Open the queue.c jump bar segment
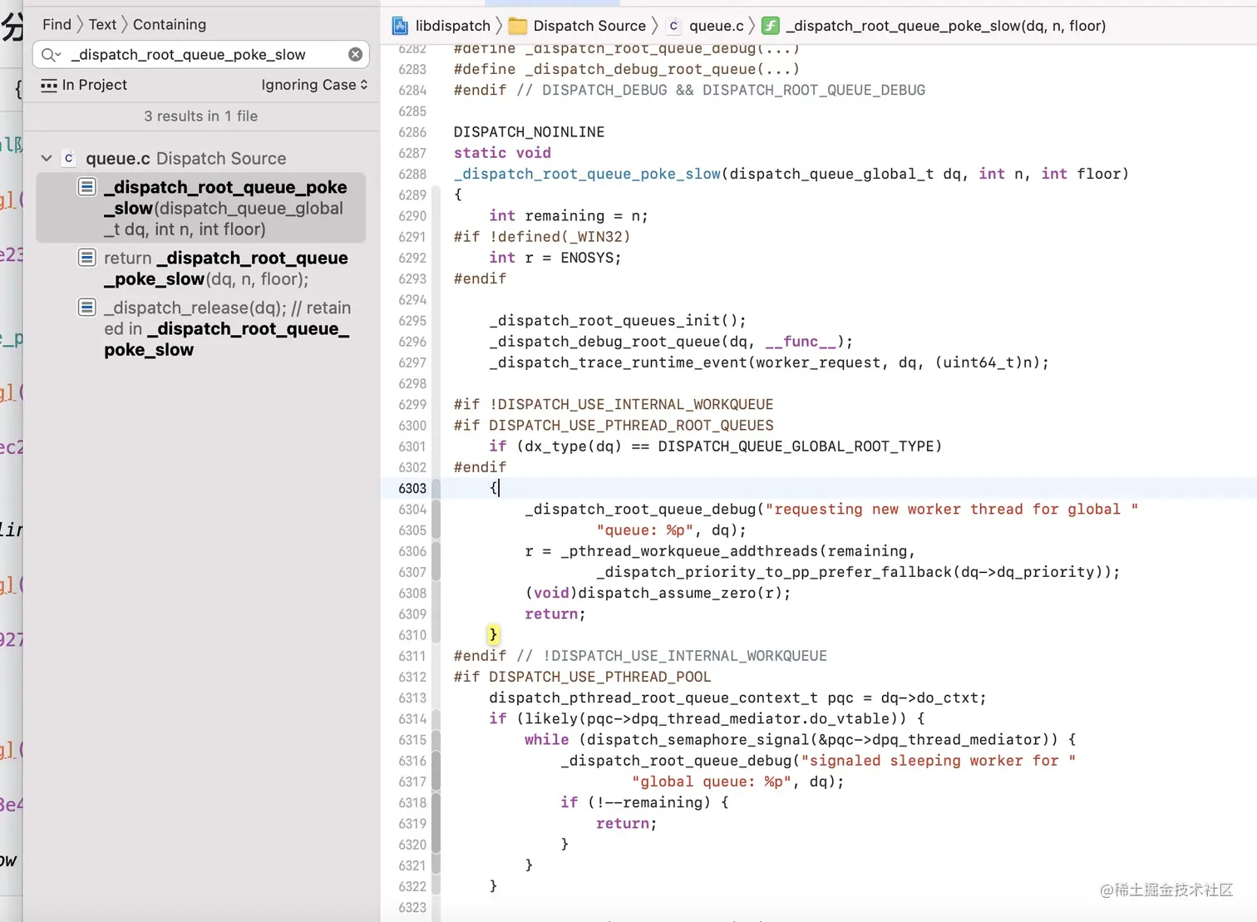Image resolution: width=1257 pixels, height=922 pixels. pos(716,26)
